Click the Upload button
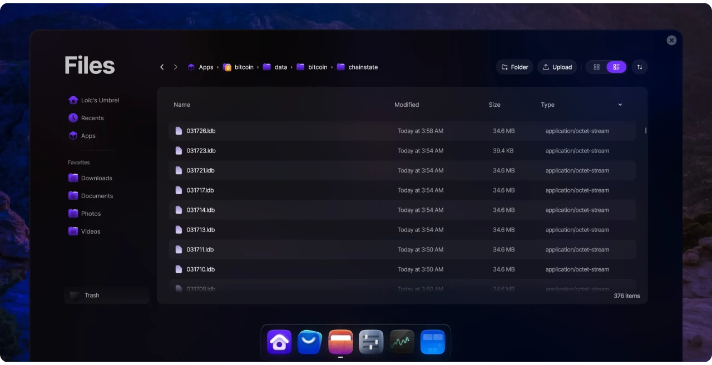This screenshot has height=365, width=712. point(557,67)
